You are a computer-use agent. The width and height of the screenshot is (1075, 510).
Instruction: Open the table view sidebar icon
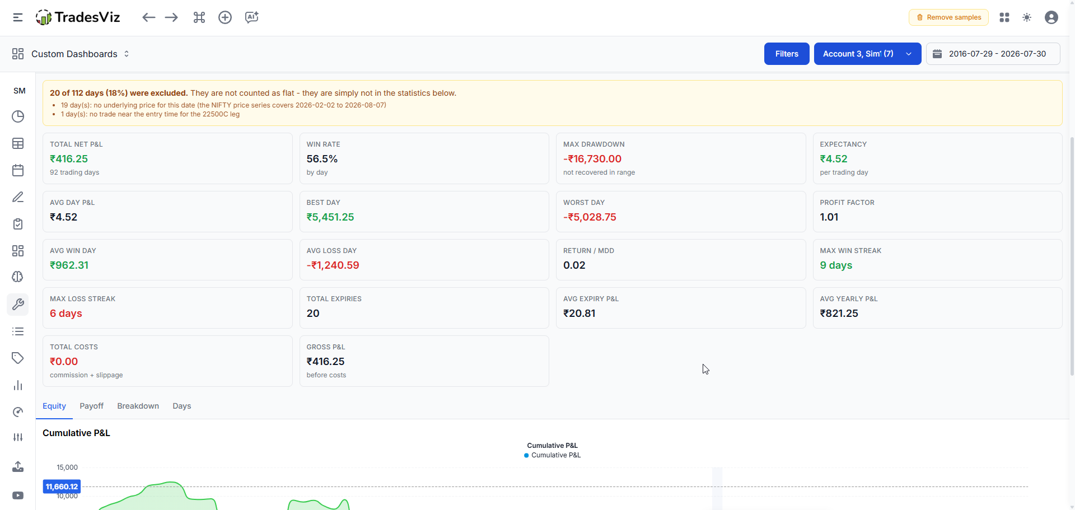[x=18, y=143]
